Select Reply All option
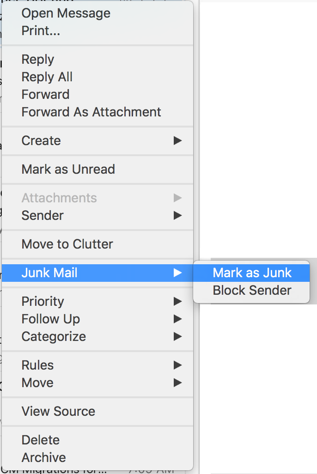317x474 pixels. (98, 77)
